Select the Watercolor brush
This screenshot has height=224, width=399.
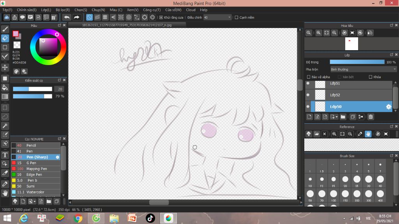tap(35, 192)
